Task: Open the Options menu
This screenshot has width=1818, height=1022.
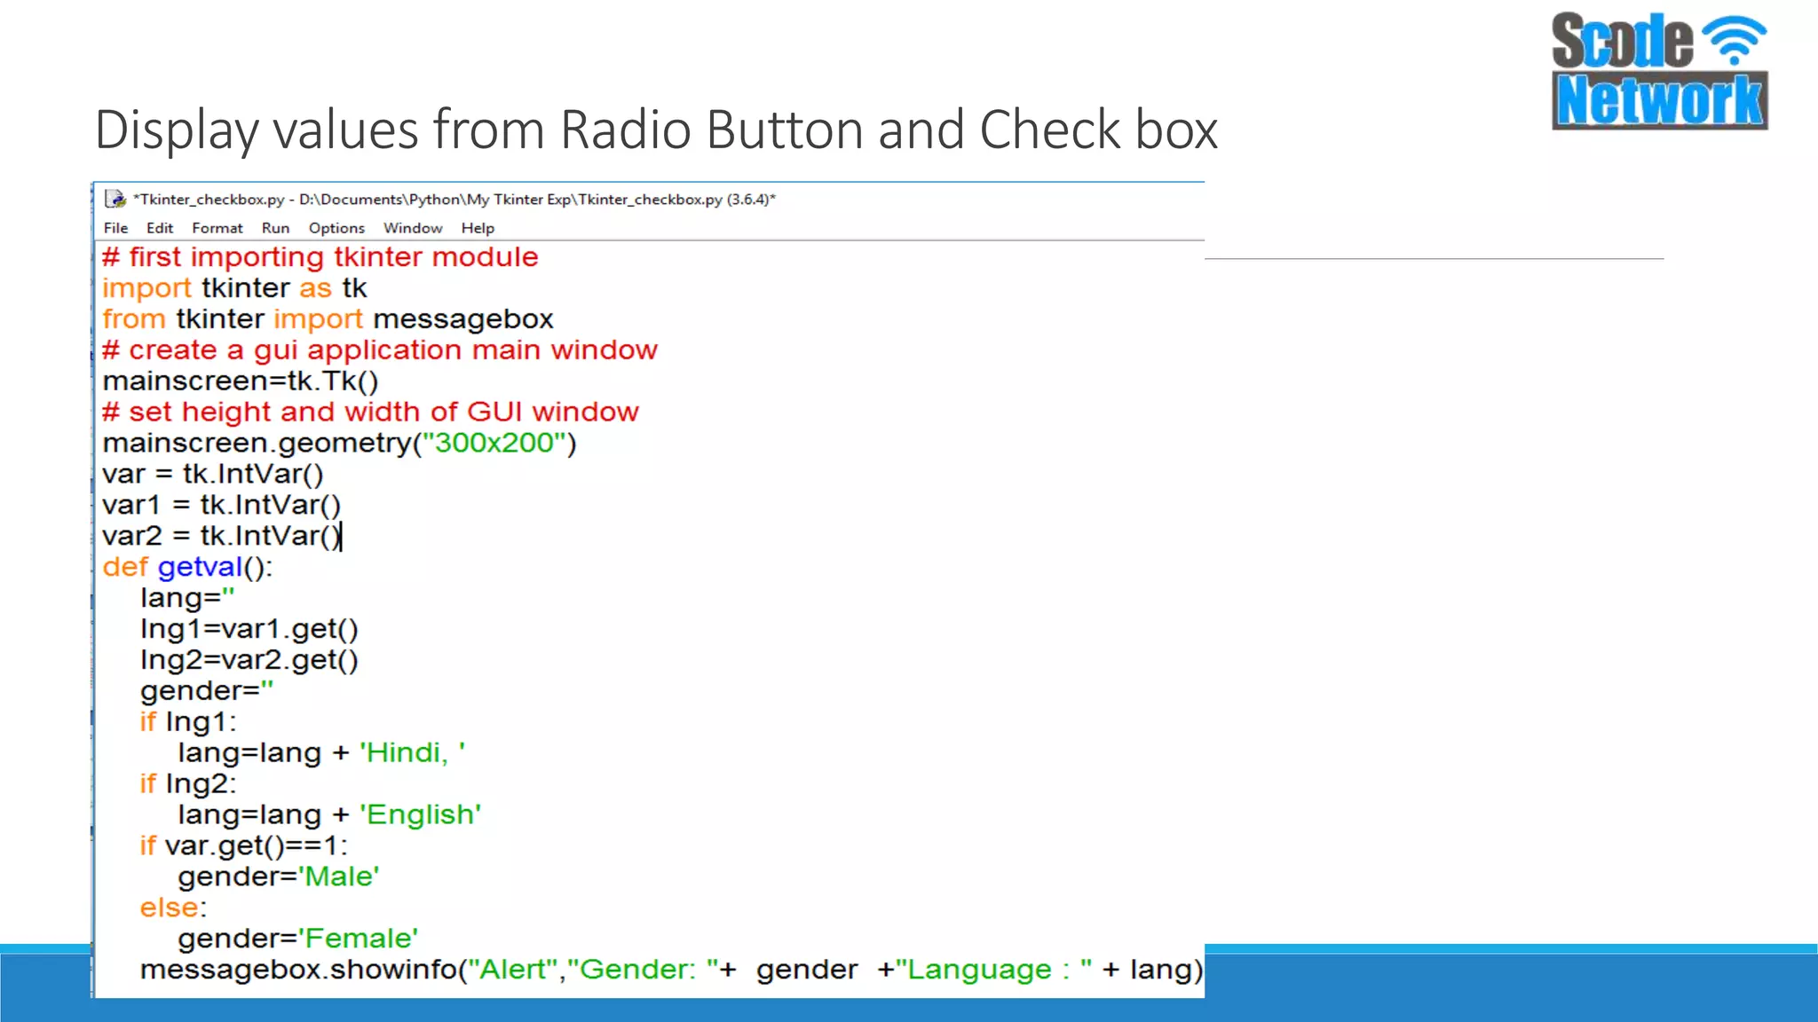Action: (x=336, y=228)
